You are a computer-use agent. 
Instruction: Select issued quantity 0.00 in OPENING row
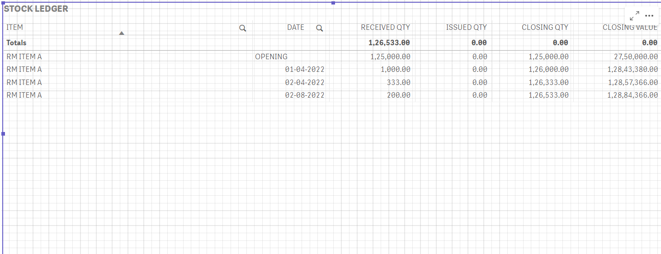[480, 56]
